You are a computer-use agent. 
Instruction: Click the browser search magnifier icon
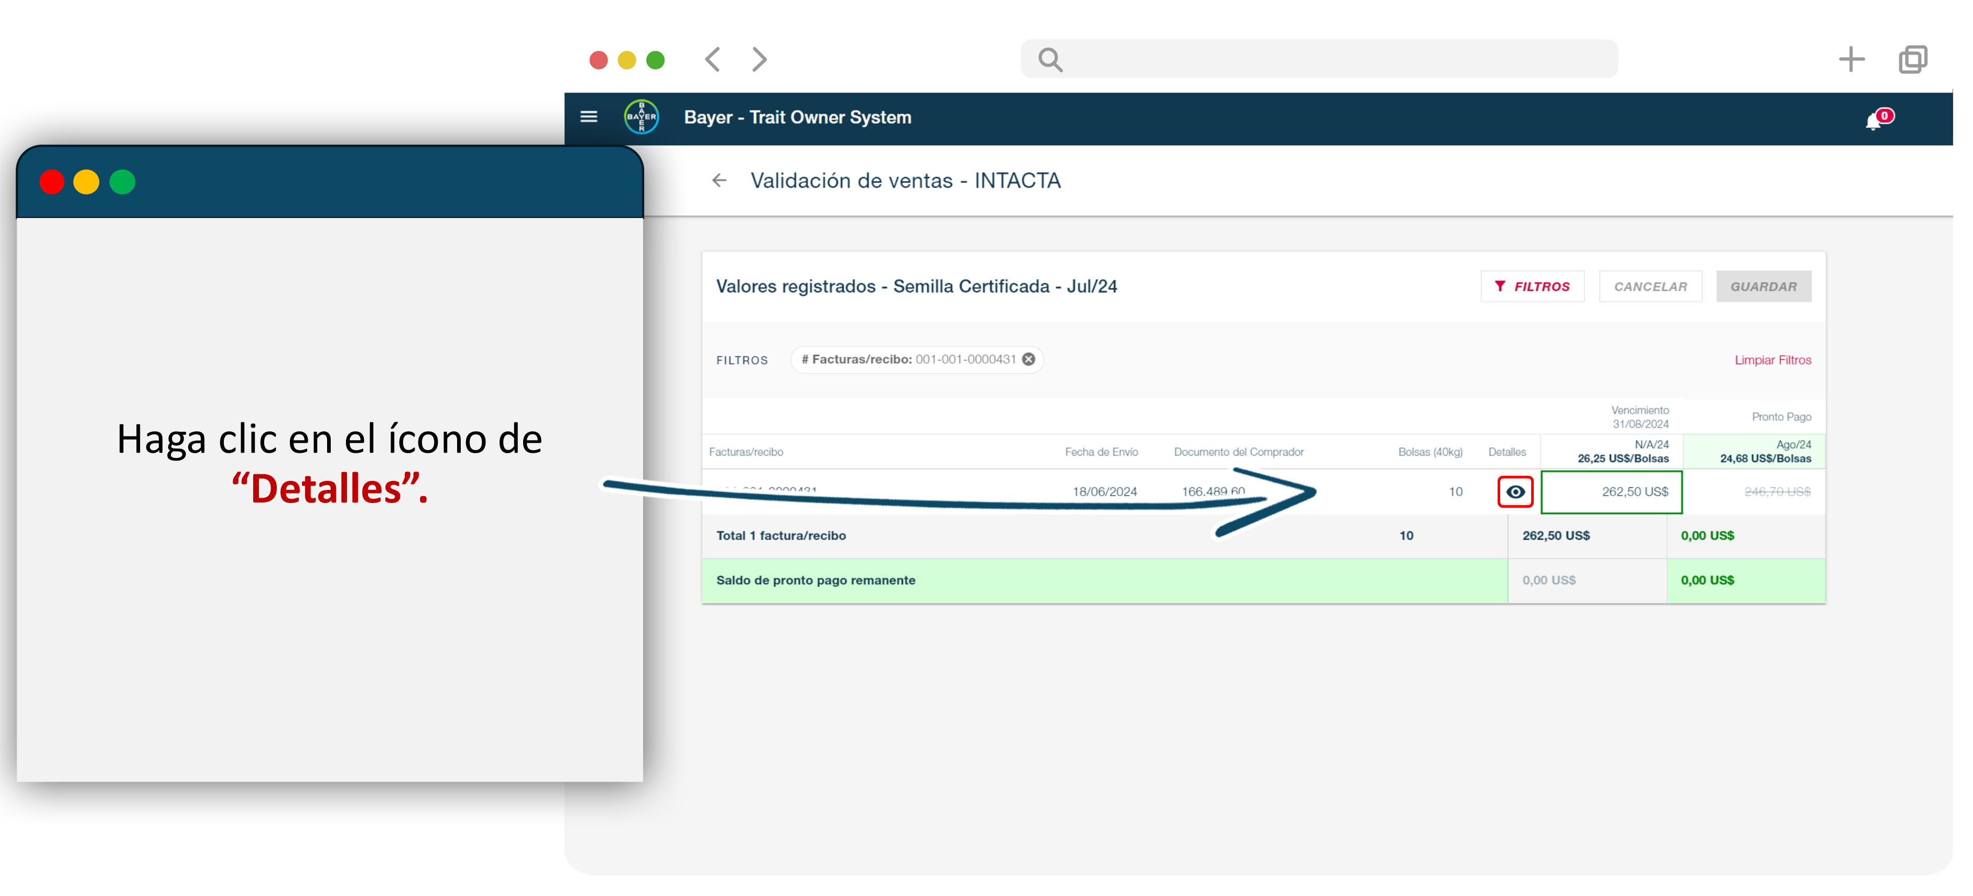[x=1050, y=59]
